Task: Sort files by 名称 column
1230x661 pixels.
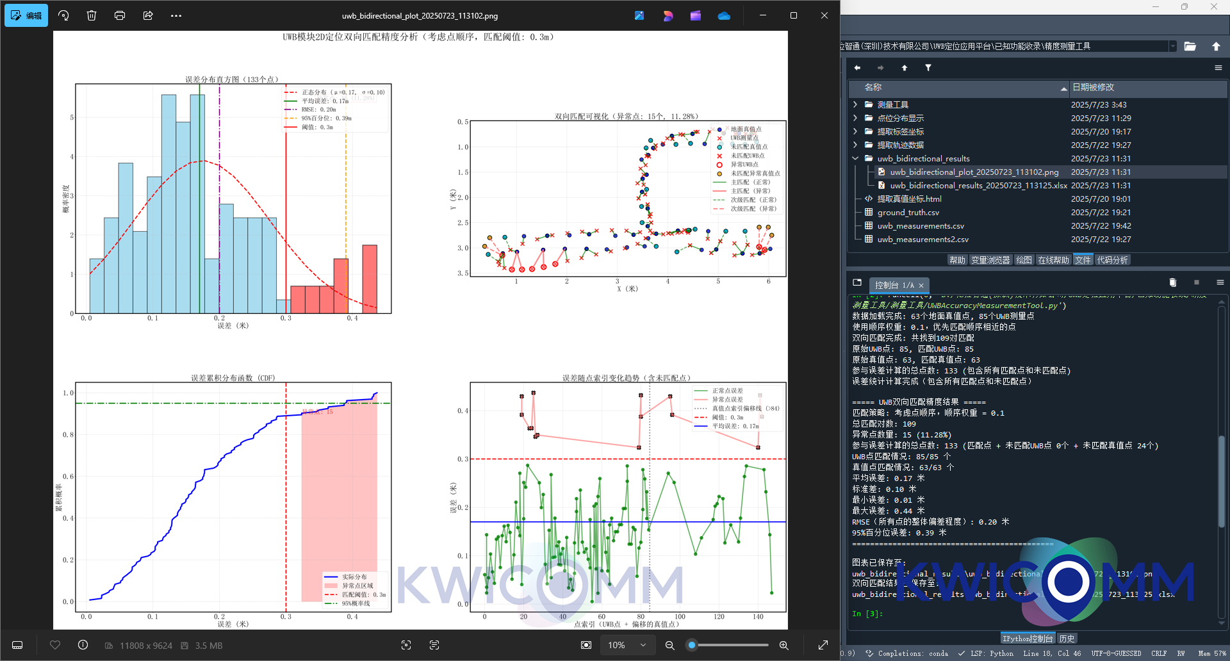Action: pyautogui.click(x=958, y=88)
